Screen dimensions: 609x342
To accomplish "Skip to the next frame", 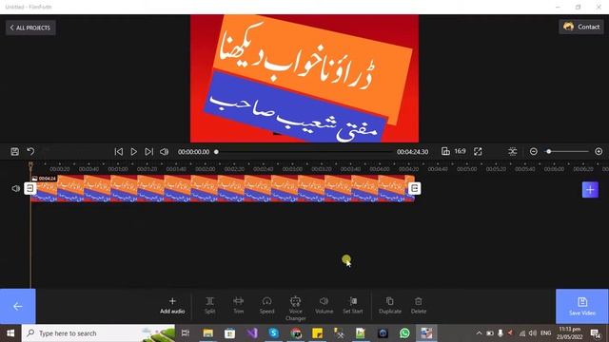I will [x=148, y=152].
